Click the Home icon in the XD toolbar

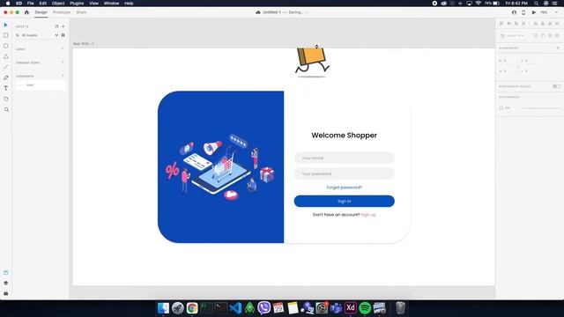coord(26,12)
